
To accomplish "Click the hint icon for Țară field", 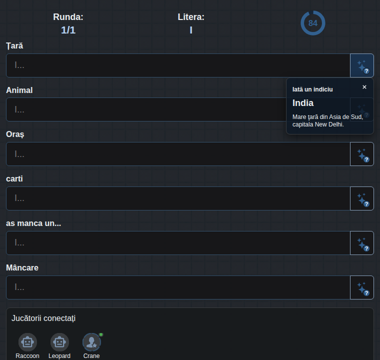I will 362,65.
